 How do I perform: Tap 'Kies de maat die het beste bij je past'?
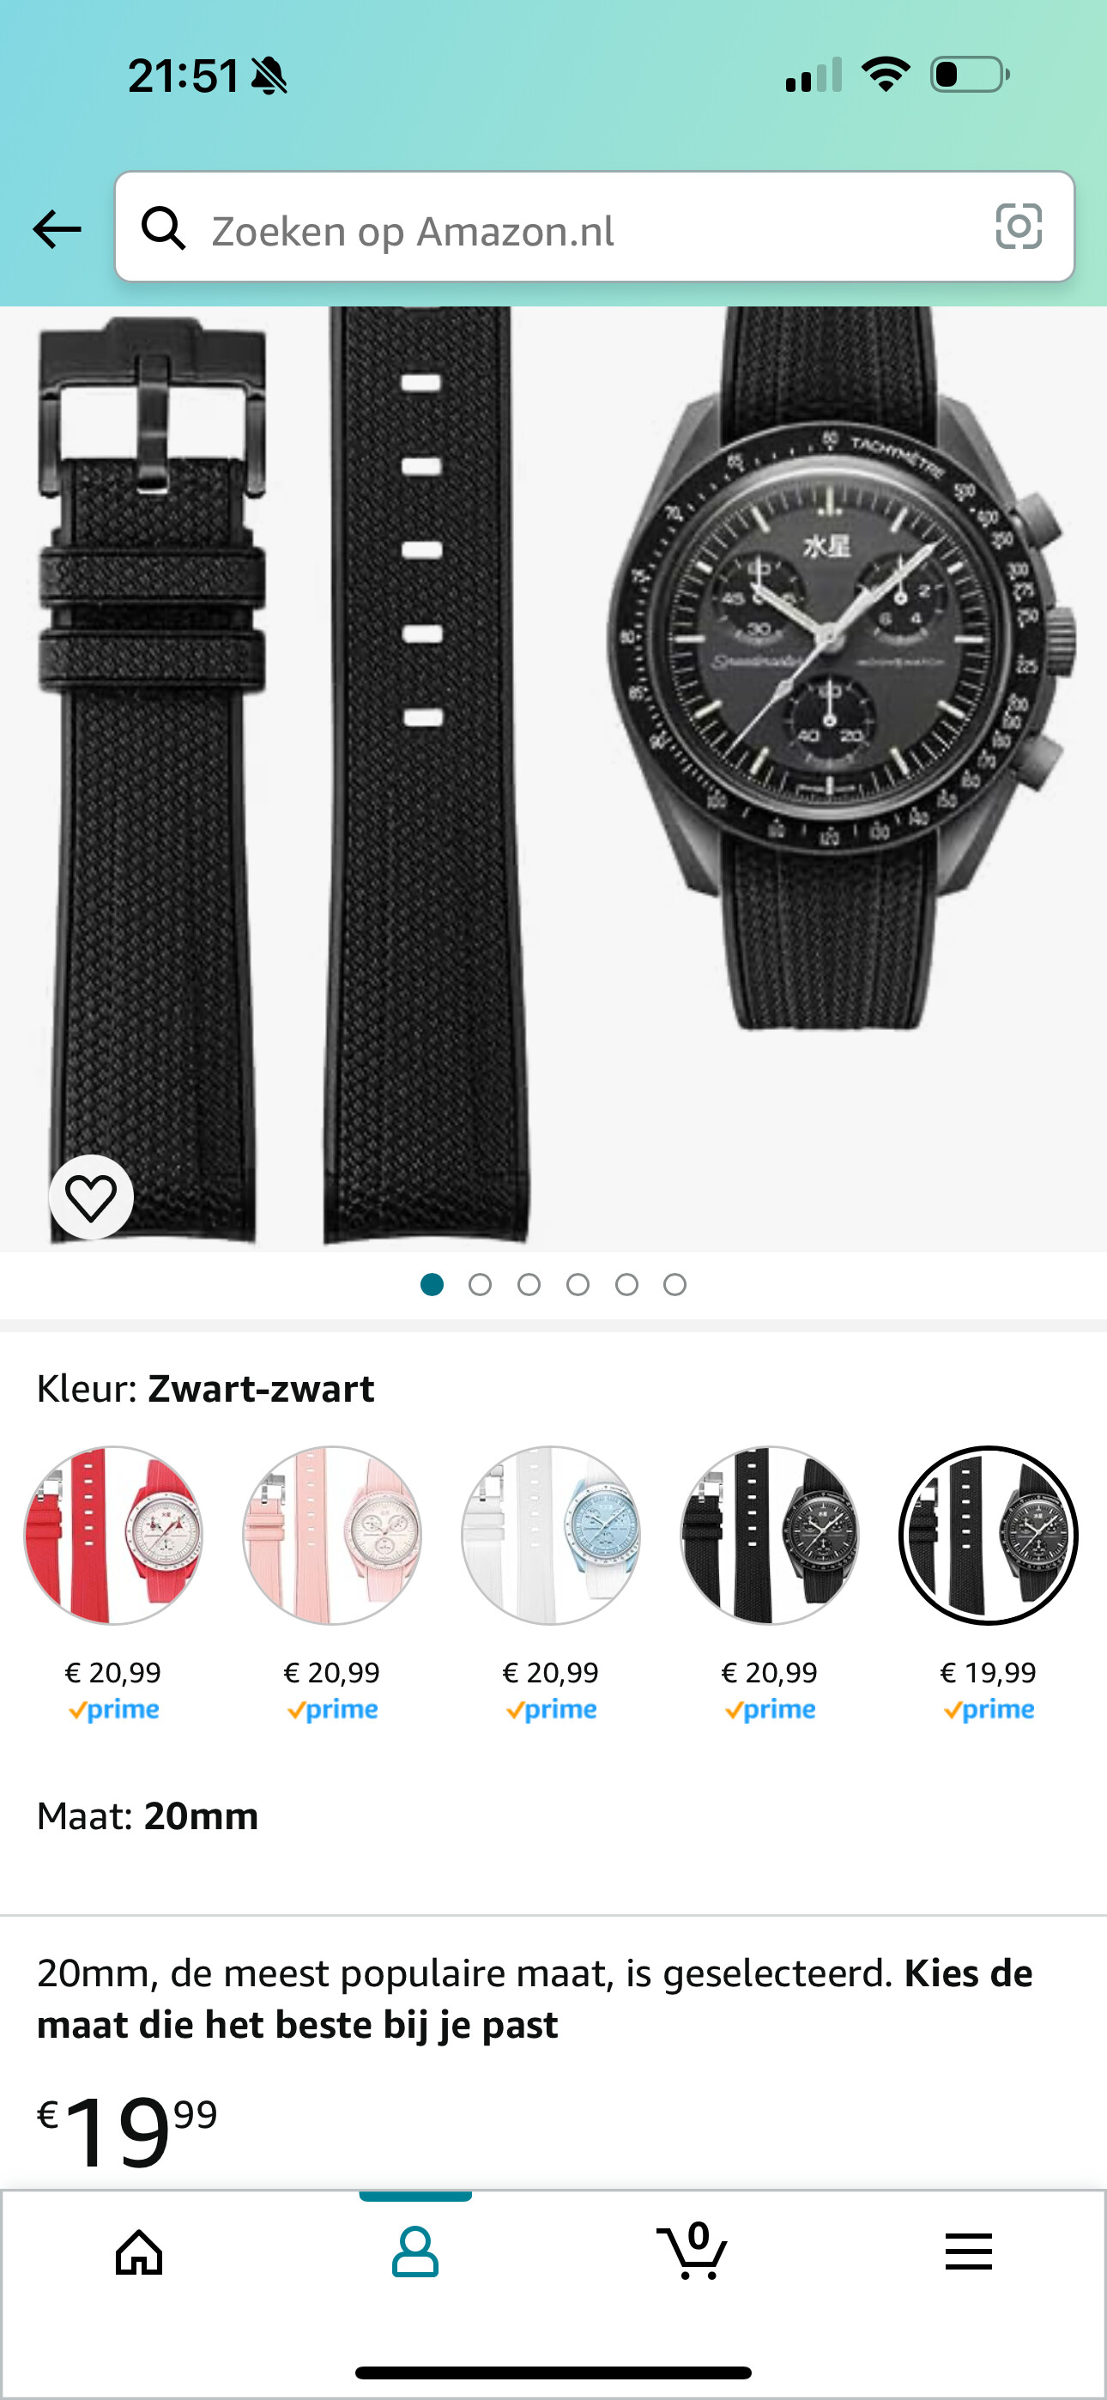coord(534,1999)
